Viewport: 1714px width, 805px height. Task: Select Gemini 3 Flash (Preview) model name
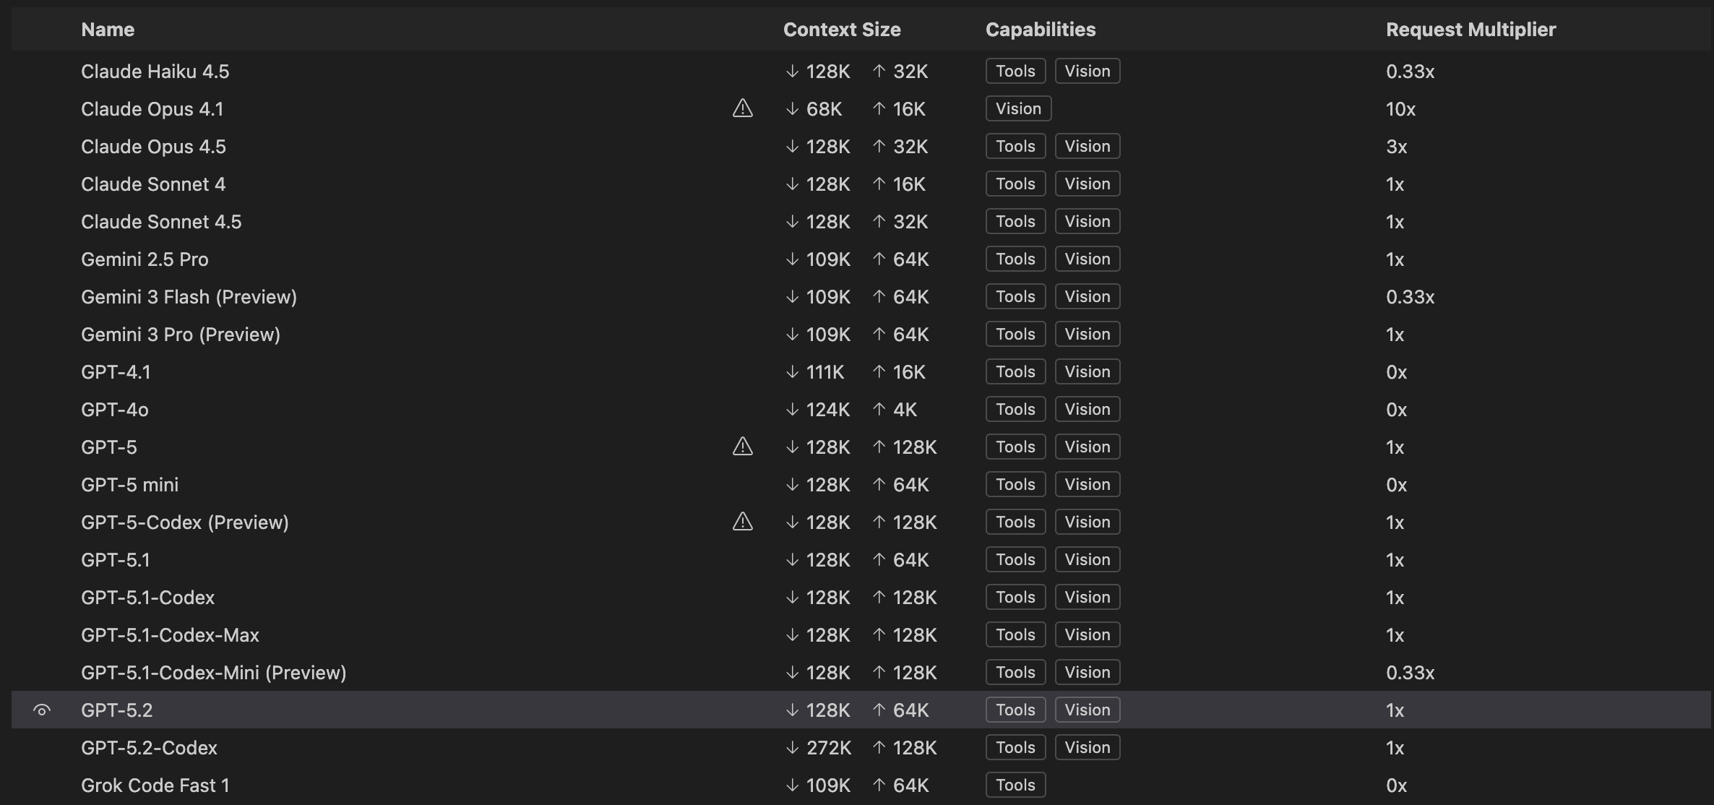tap(189, 297)
